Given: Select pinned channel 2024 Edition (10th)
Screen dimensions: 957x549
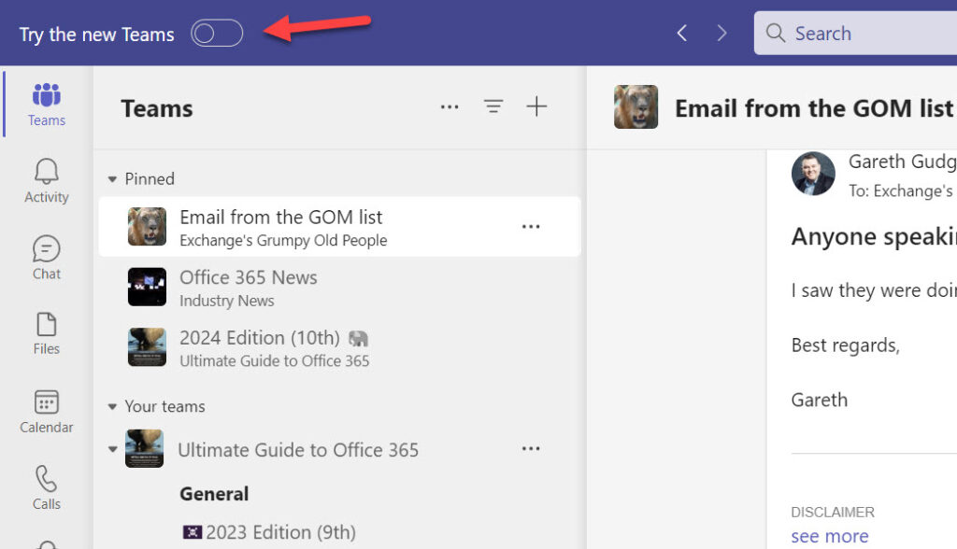Looking at the screenshot, I should point(339,347).
